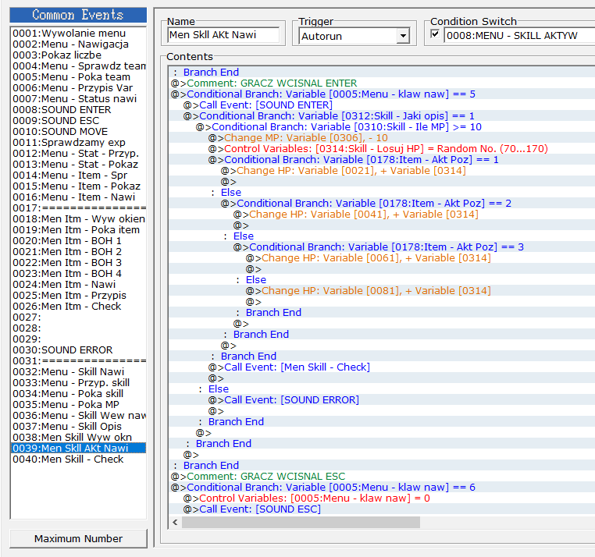
Task: Select common event 0005:Menu - Poka team
Action: 78,77
